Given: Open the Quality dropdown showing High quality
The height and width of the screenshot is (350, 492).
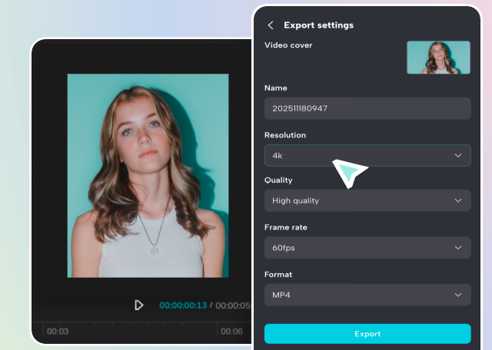Looking at the screenshot, I should coord(367,200).
